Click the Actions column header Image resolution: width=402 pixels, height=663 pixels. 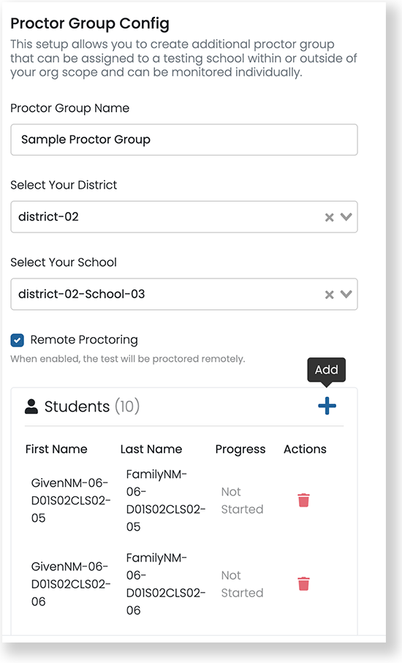click(x=305, y=449)
